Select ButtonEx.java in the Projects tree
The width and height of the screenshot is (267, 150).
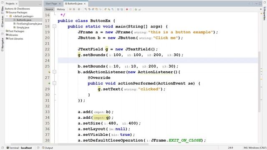click(x=24, y=20)
